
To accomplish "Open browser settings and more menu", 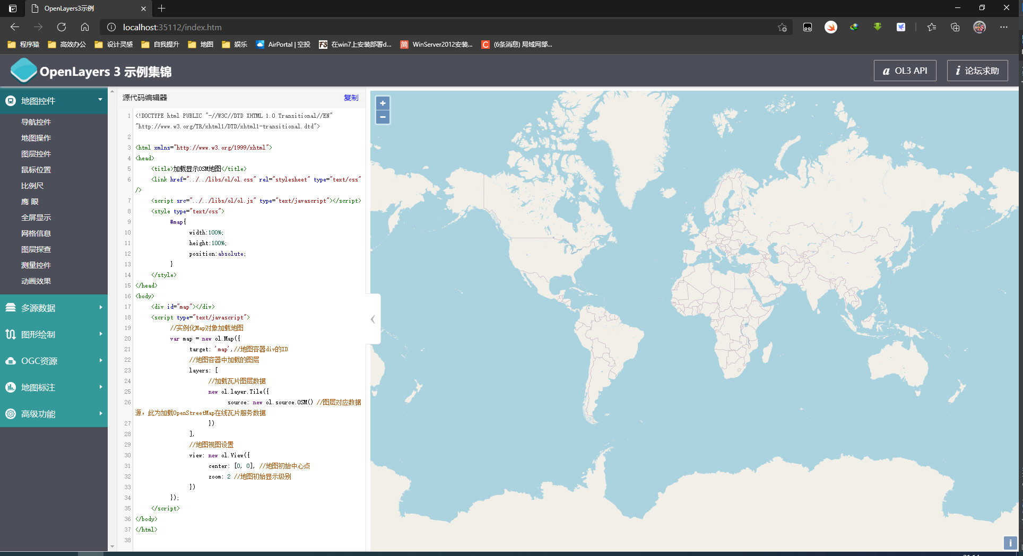I will tap(1004, 27).
